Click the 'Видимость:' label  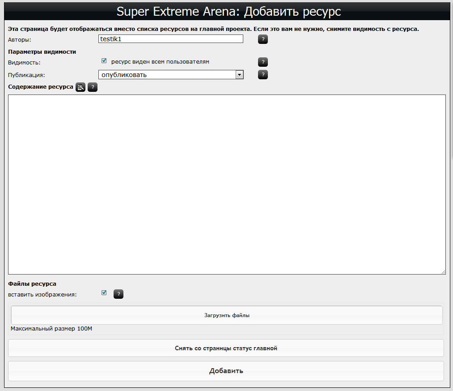[x=24, y=63]
